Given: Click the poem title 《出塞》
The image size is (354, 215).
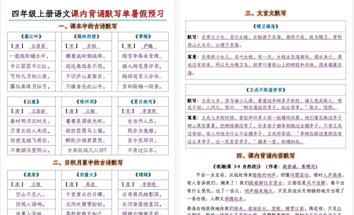Looking at the screenshot, I should 31,102.
